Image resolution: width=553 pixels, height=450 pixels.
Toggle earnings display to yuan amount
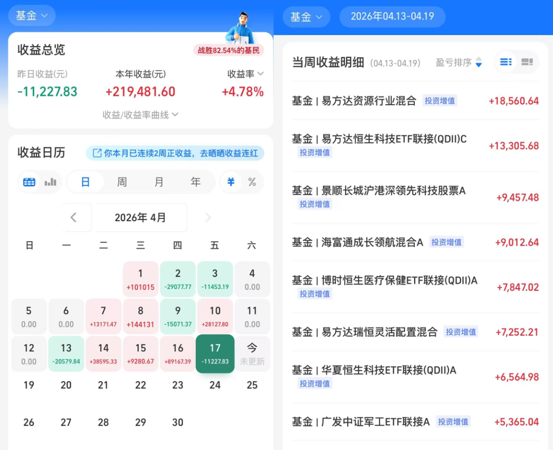[x=230, y=182]
